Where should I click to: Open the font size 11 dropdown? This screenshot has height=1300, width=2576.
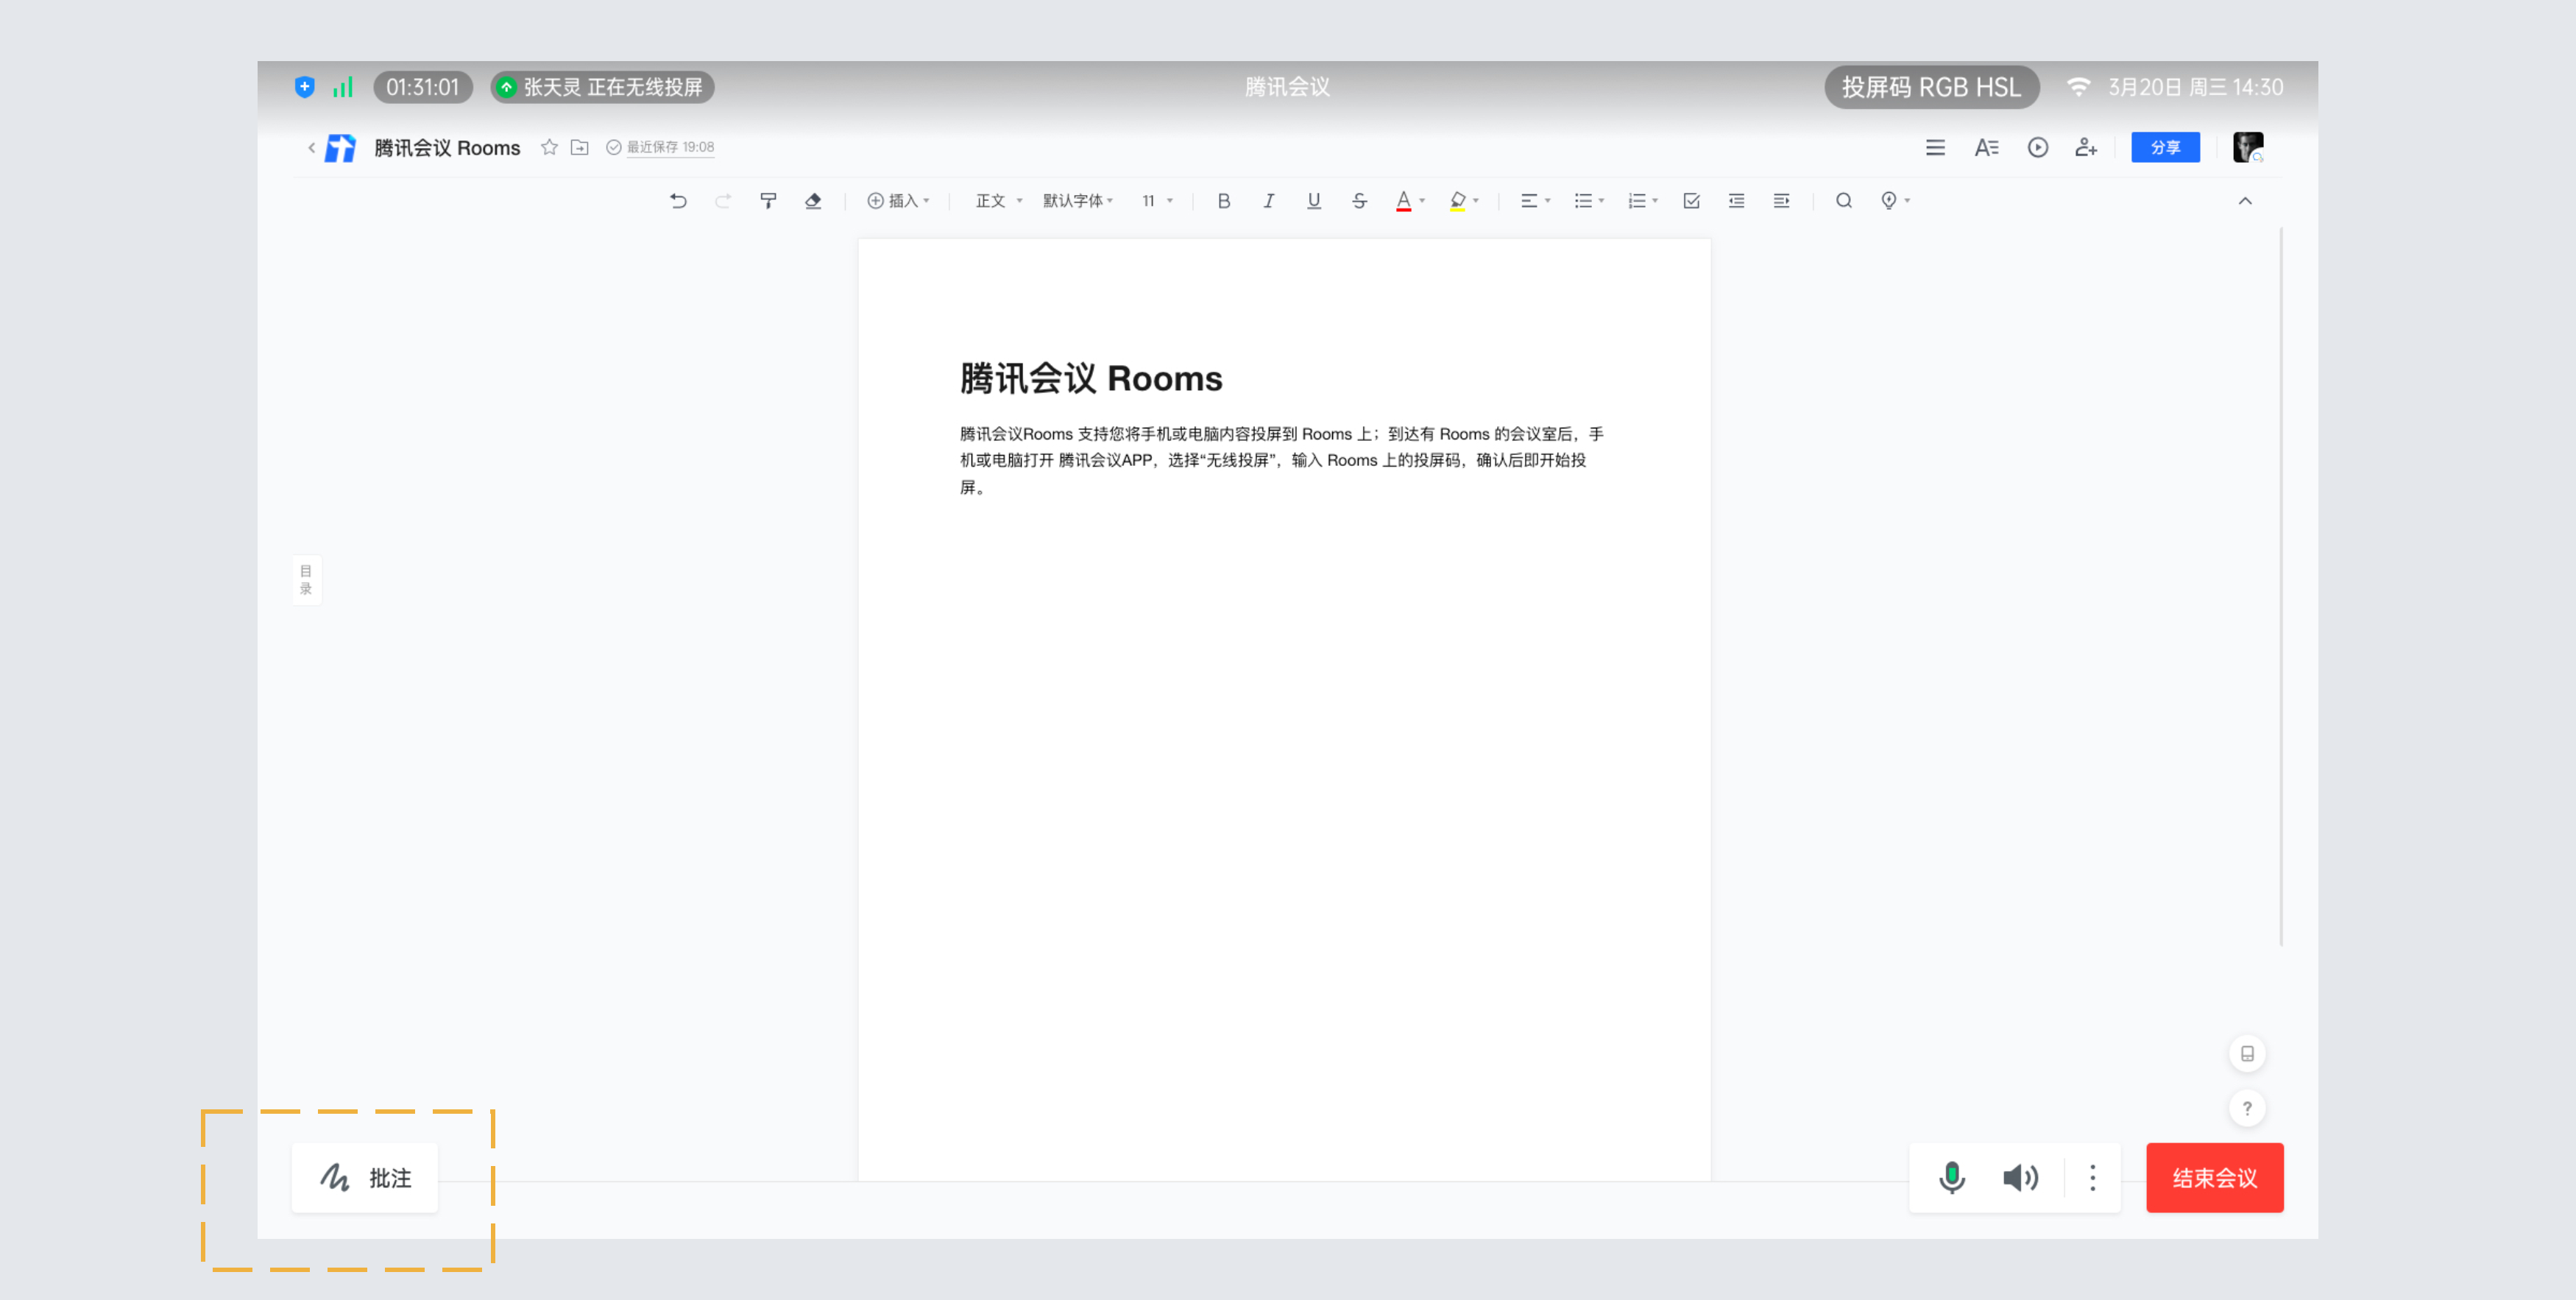pyautogui.click(x=1157, y=201)
